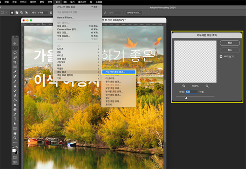Click the black background color swatch

coord(17,153)
